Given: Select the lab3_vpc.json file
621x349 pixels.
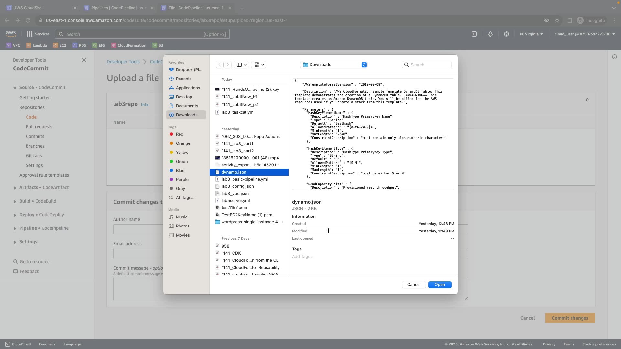Looking at the screenshot, I should click(x=235, y=193).
